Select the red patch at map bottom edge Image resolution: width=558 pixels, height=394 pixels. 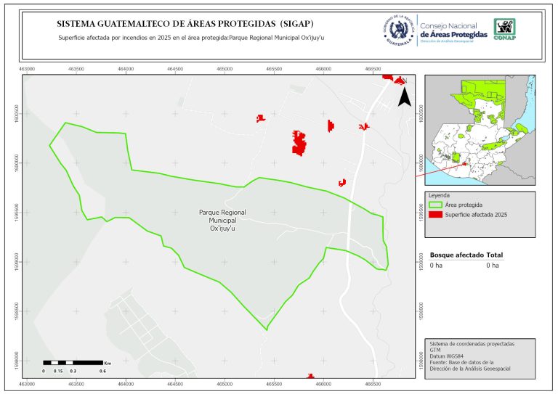pos(310,376)
